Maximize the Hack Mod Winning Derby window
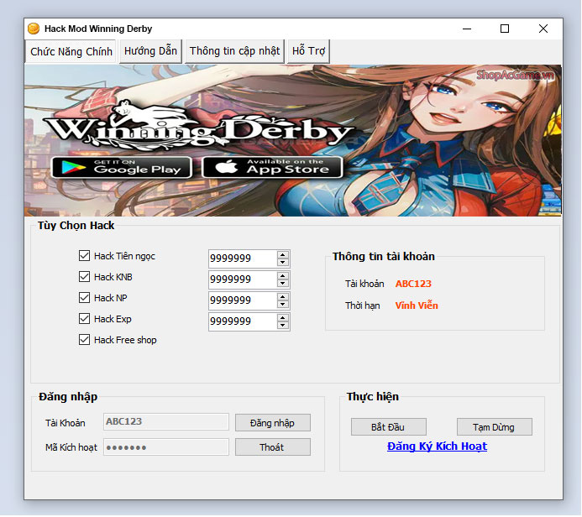The image size is (582, 517). [x=505, y=29]
